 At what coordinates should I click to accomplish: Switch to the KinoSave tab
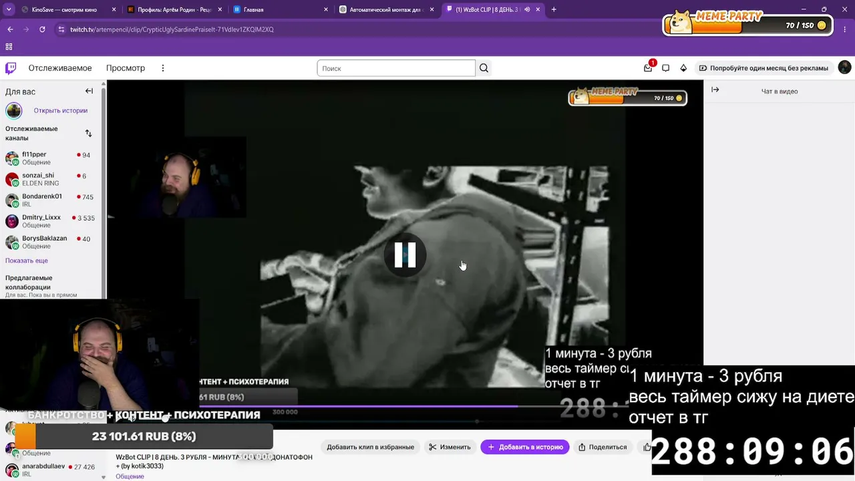(63, 9)
